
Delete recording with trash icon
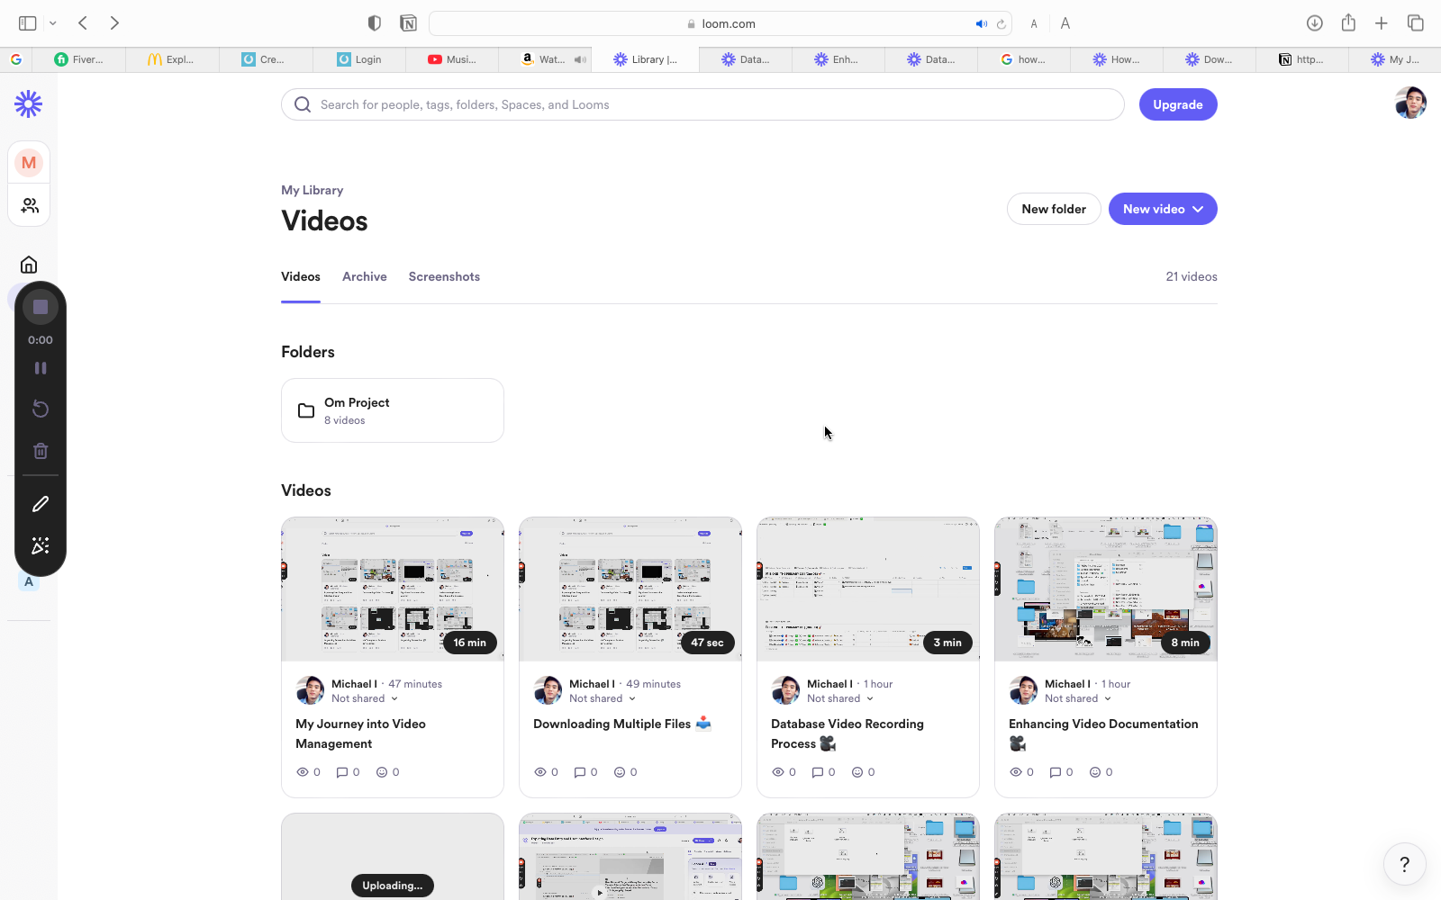(x=41, y=451)
